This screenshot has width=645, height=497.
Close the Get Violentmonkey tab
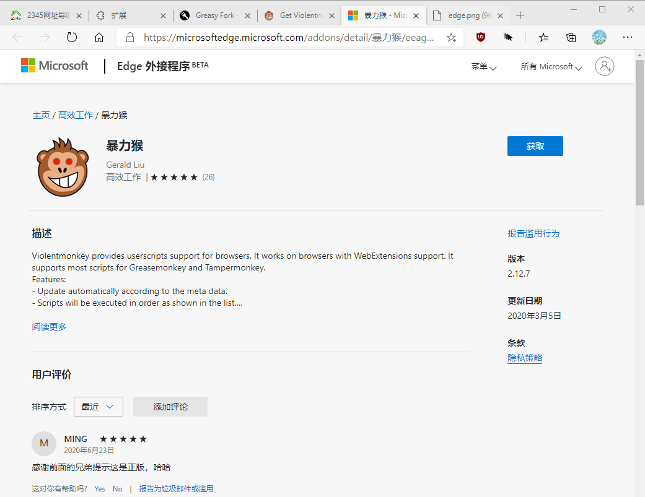pos(331,15)
